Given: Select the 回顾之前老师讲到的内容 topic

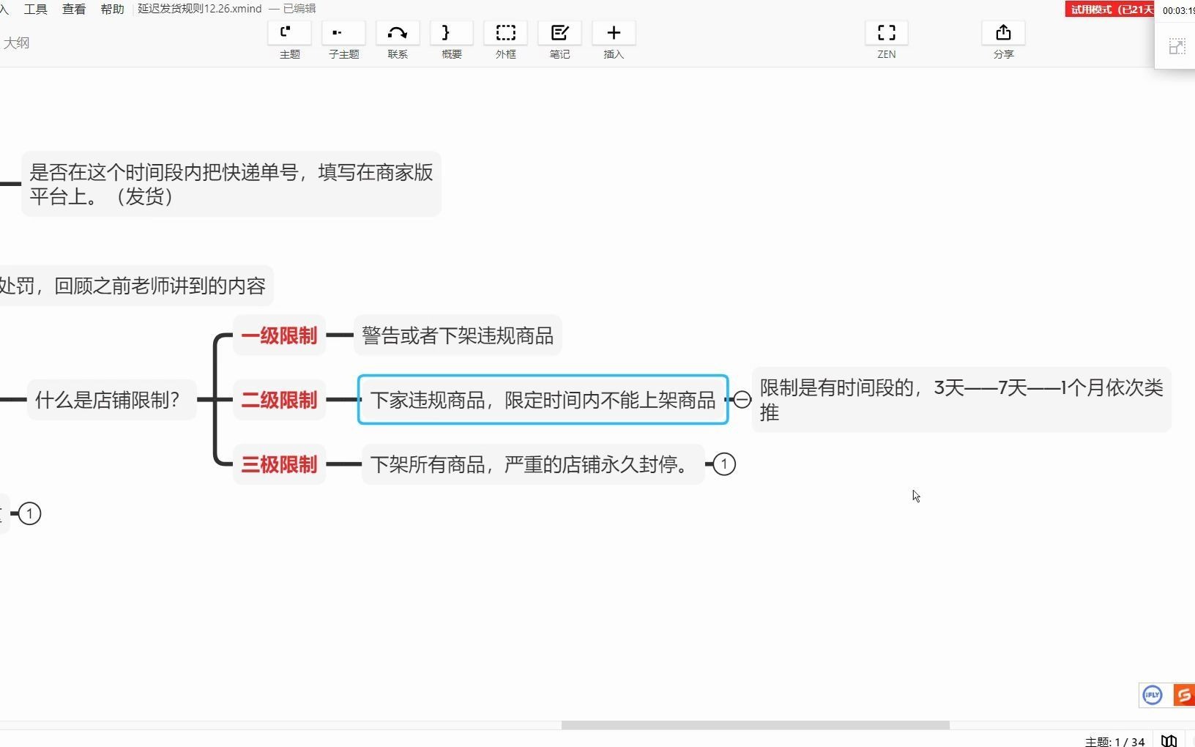Looking at the screenshot, I should [136, 286].
